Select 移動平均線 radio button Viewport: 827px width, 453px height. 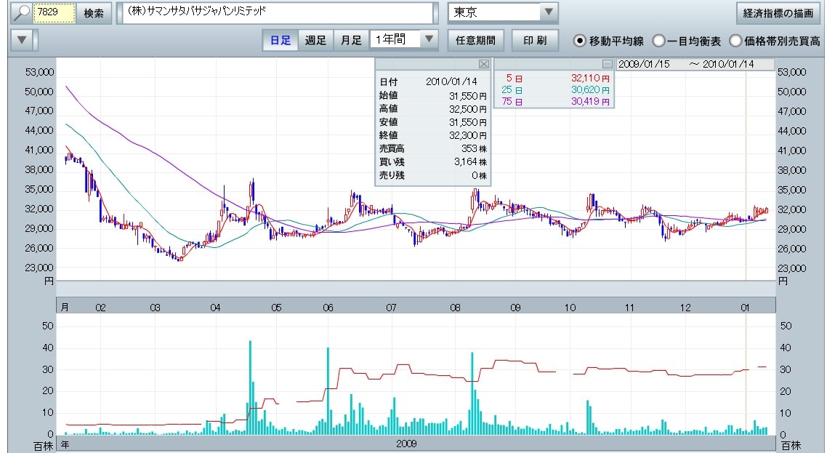580,41
